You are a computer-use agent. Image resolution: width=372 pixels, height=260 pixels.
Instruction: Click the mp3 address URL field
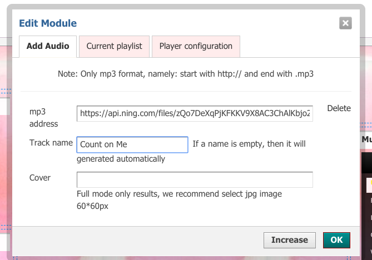click(195, 113)
